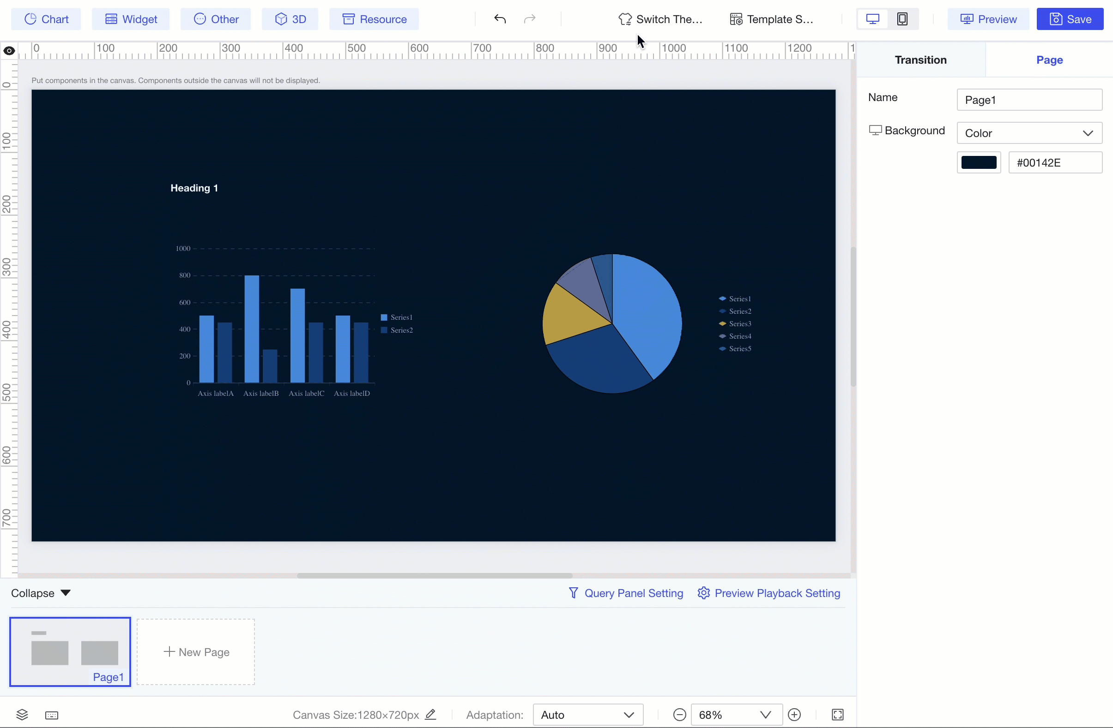The height and width of the screenshot is (728, 1113).
Task: Click Series2 in bar chart legend
Action: tap(397, 330)
